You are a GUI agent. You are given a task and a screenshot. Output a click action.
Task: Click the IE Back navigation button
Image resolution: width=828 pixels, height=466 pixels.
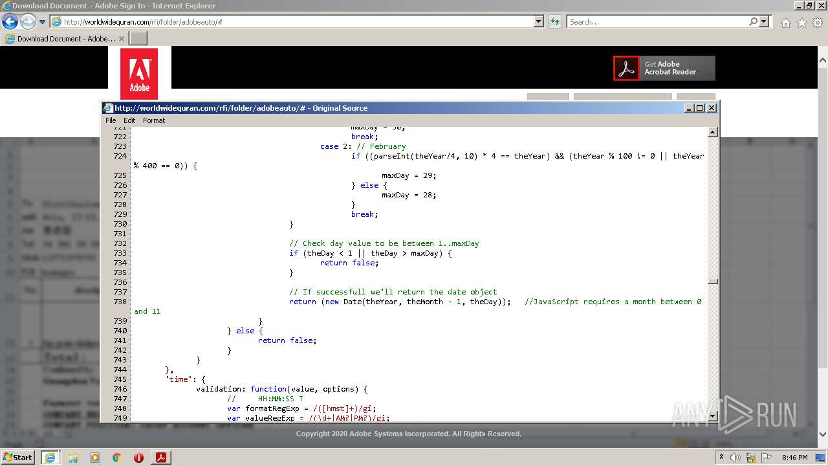[10, 22]
